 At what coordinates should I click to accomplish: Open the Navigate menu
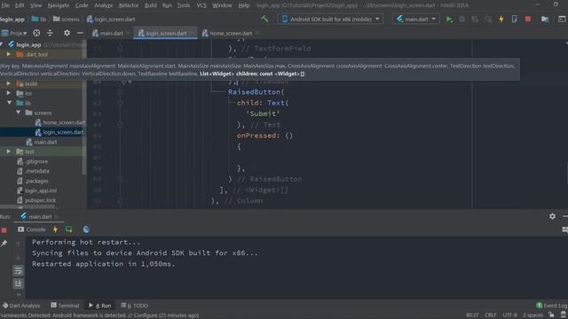click(58, 5)
